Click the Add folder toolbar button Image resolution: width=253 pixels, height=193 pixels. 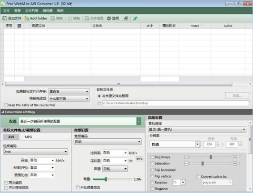(x=36, y=19)
